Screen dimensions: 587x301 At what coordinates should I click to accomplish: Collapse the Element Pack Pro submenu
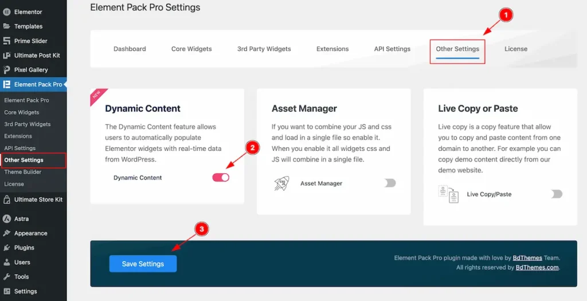click(38, 84)
